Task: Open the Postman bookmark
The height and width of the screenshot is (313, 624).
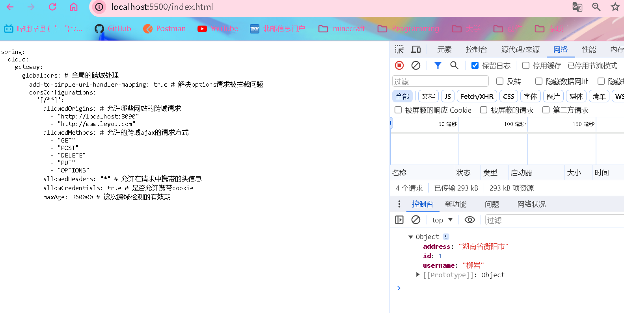Action: click(164, 28)
